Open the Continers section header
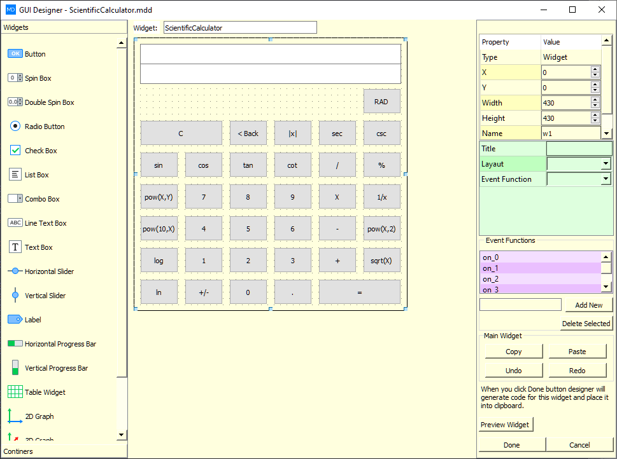Viewport: 617px width, 459px height. tap(64, 451)
